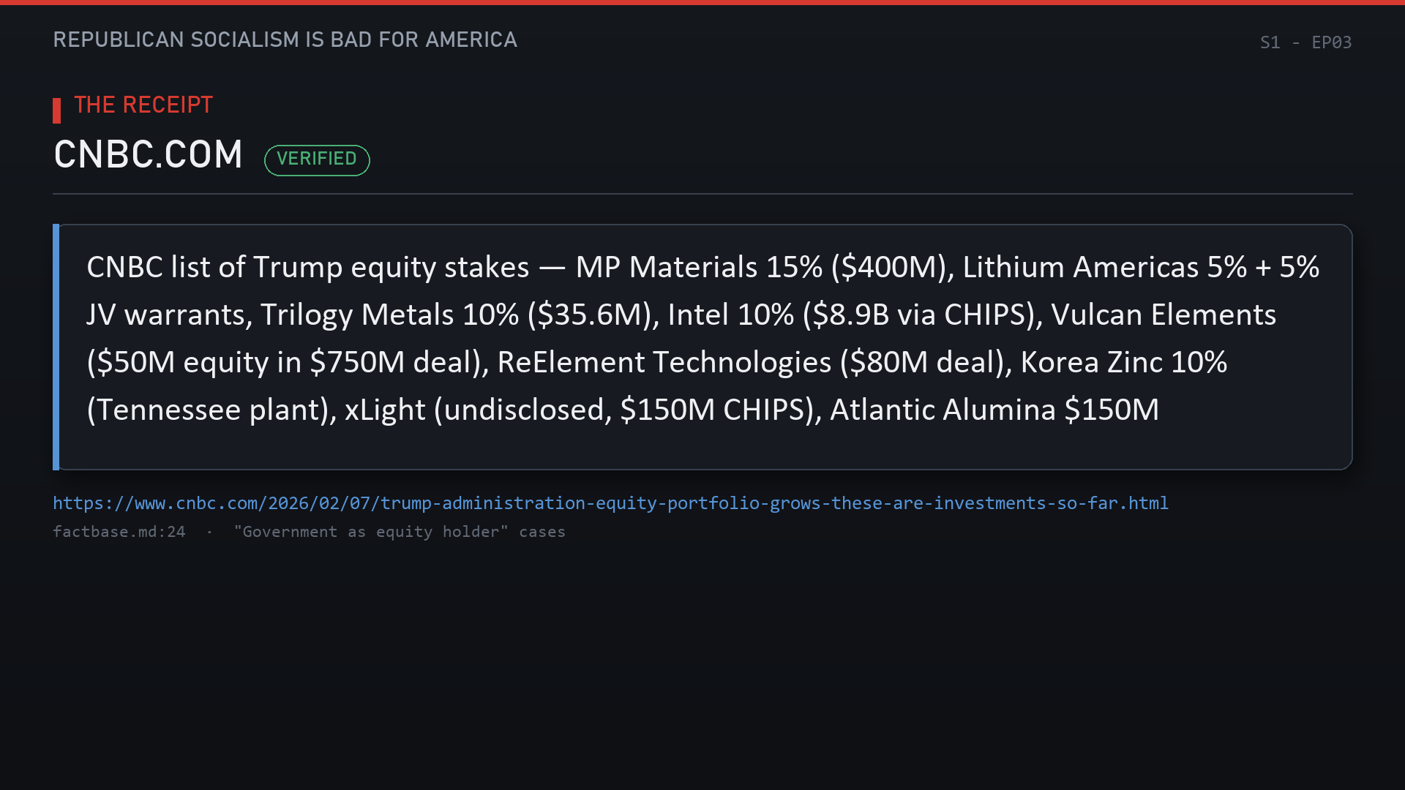Click the ReElement Technologies ($80M deal) text
1405x790 pixels.
[x=751, y=362]
